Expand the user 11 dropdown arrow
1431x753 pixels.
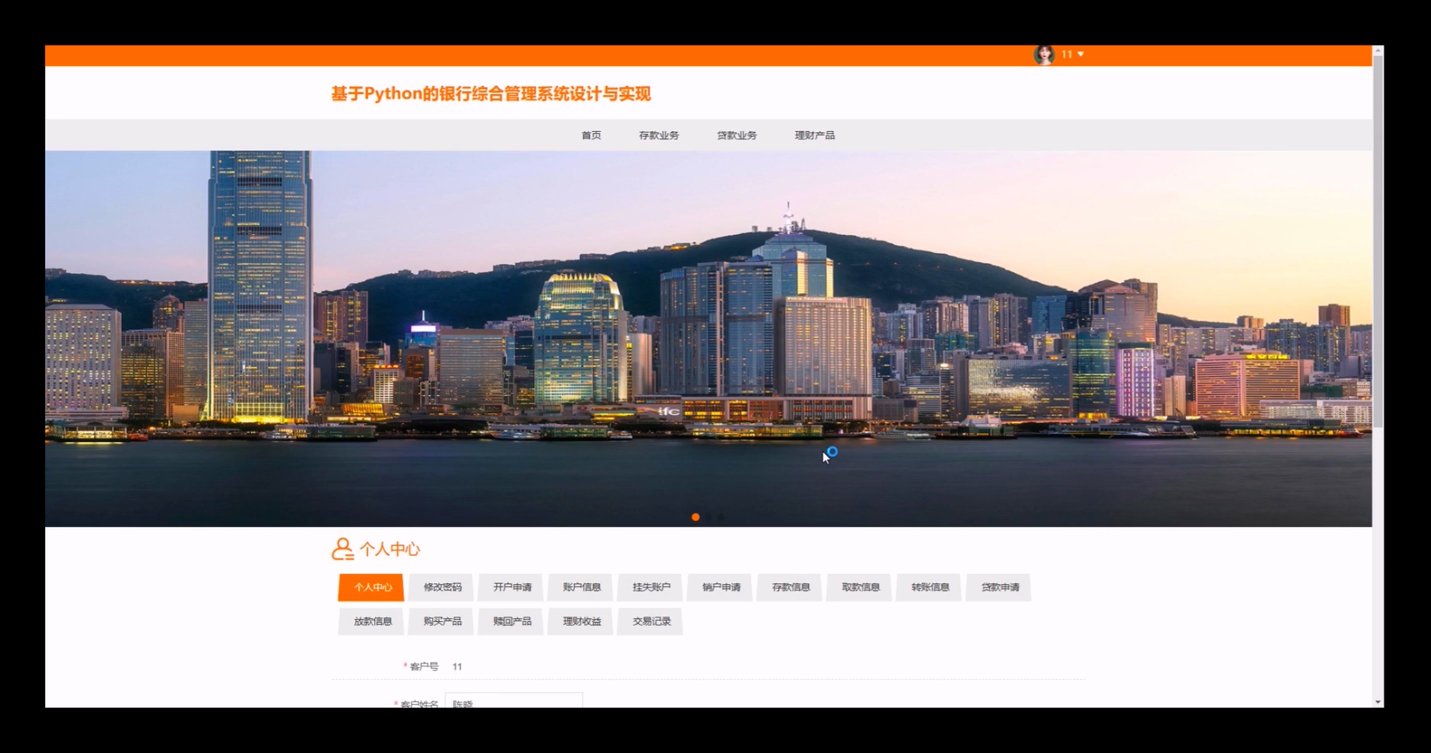tap(1080, 54)
